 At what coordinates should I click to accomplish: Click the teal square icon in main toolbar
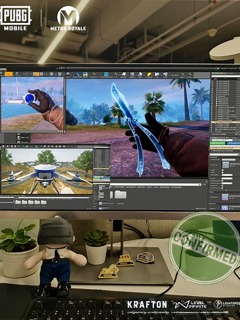(x=106, y=74)
